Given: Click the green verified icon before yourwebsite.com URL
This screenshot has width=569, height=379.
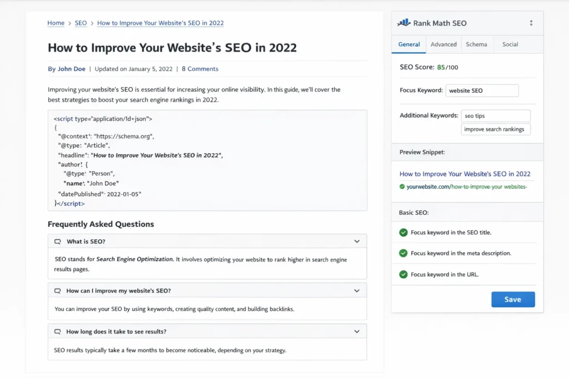Looking at the screenshot, I should (401, 187).
